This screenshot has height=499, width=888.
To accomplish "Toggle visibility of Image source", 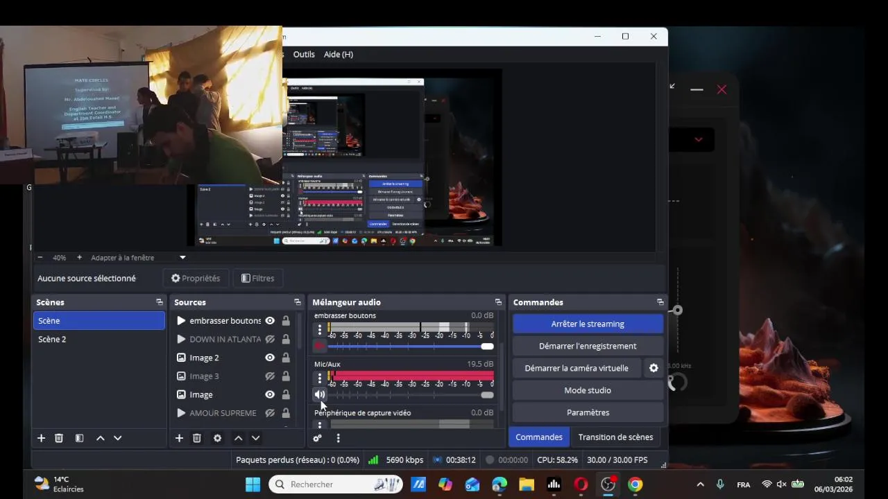I will [270, 394].
